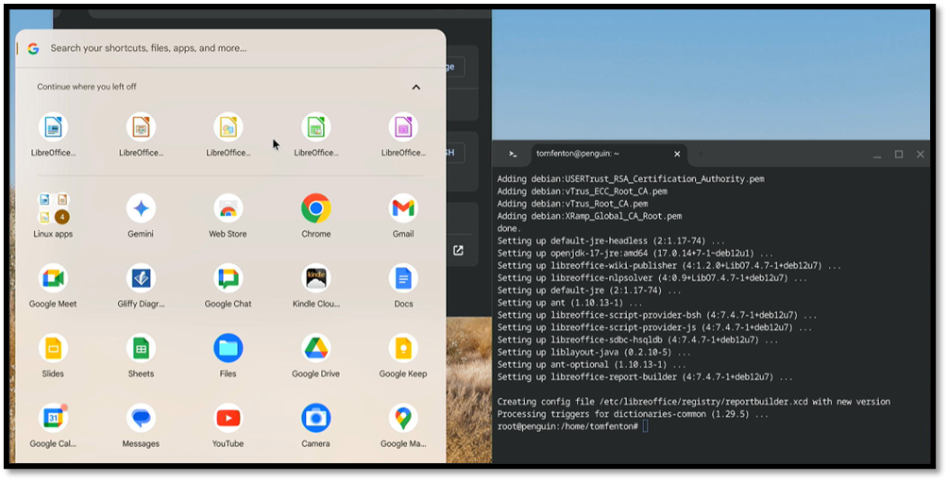This screenshot has height=481, width=948.
Task: Click the Setting up openjdk-17-jre:amd64 line
Action: pos(635,254)
